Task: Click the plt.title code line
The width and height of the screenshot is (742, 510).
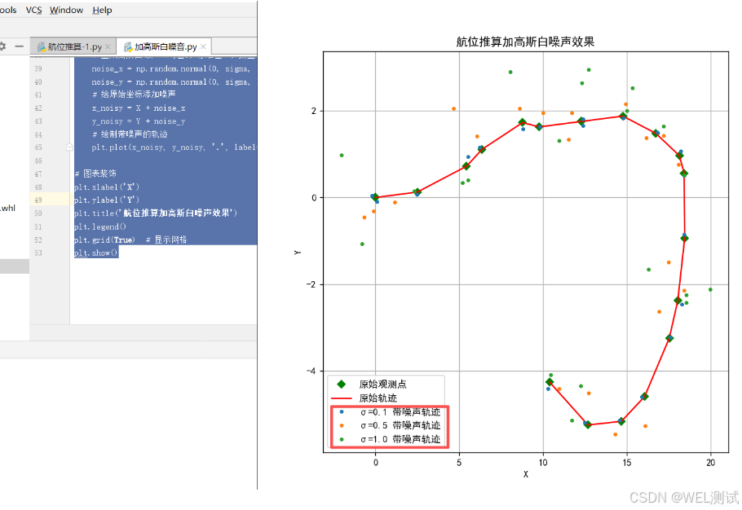Action: 155,213
